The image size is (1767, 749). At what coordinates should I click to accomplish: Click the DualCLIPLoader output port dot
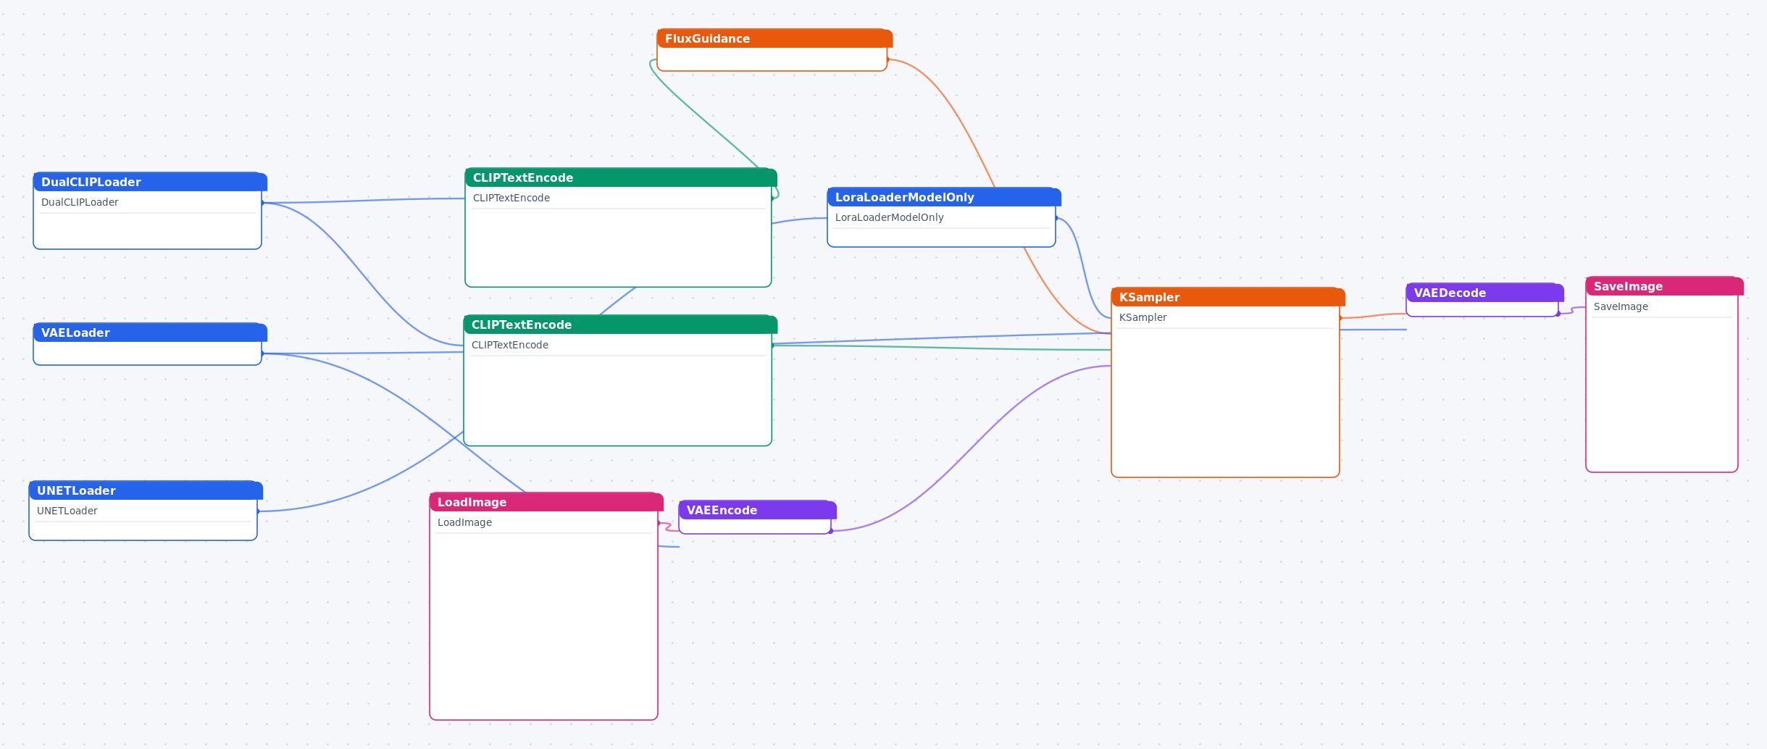[x=262, y=203]
